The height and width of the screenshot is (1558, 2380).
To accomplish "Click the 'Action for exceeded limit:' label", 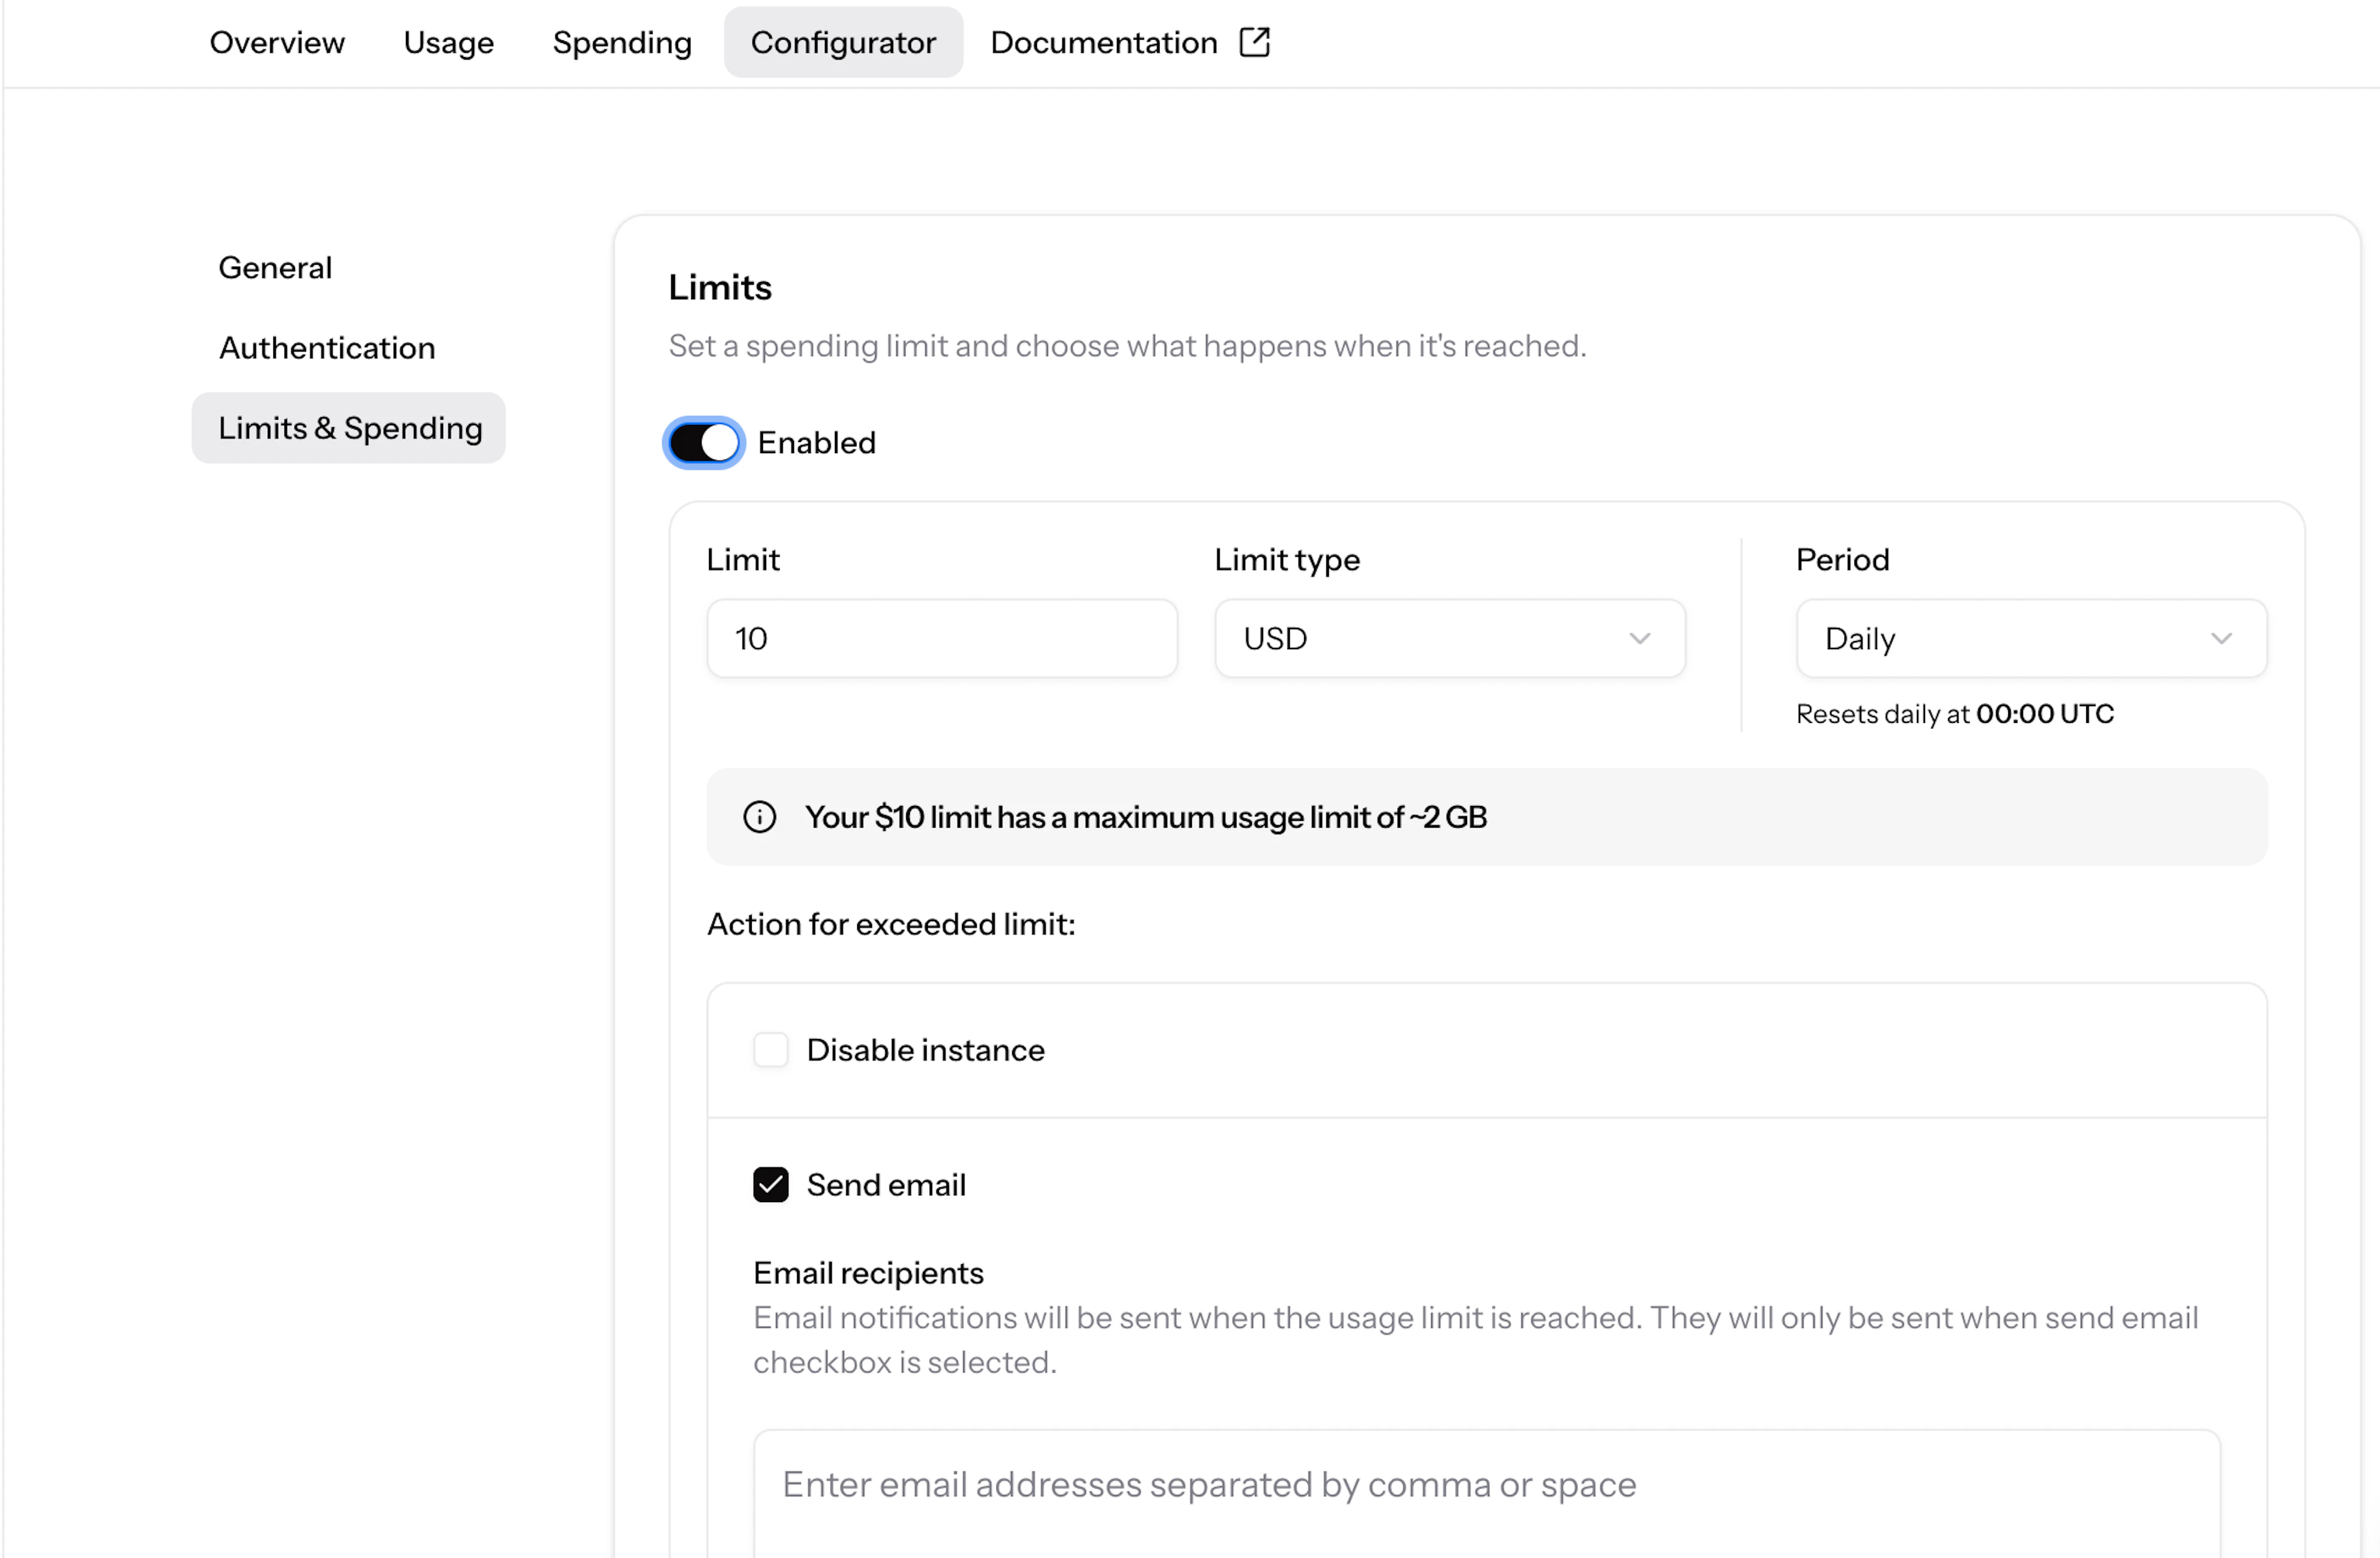I will click(891, 924).
